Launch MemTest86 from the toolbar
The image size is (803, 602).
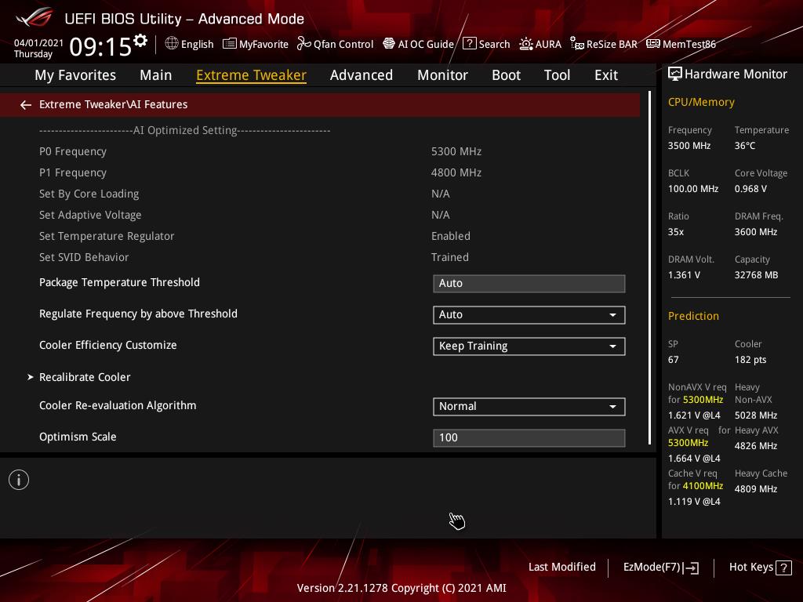click(x=681, y=44)
